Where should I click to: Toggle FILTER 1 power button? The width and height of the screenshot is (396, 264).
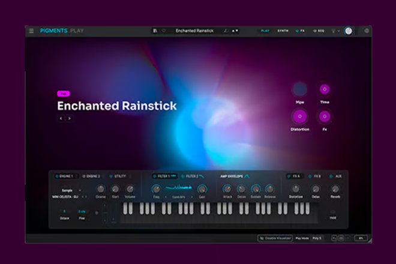[155, 176]
